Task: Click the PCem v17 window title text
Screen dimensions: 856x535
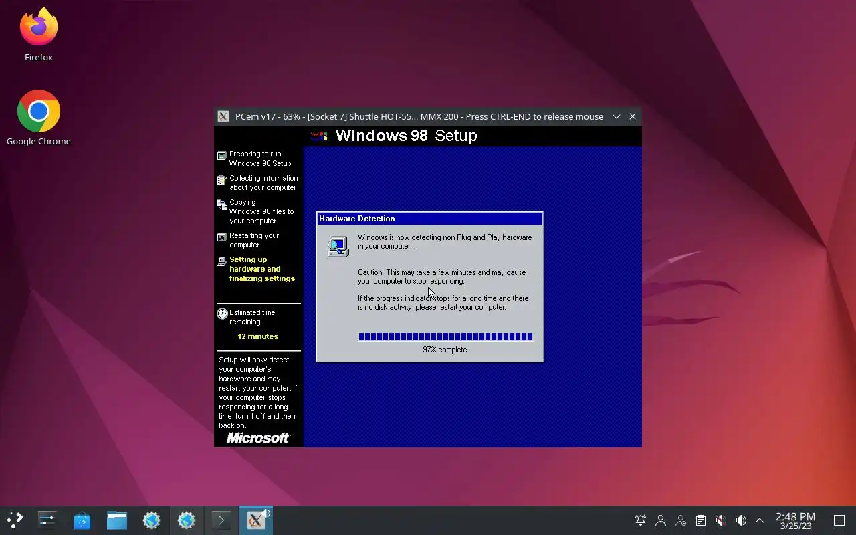Action: click(x=419, y=116)
